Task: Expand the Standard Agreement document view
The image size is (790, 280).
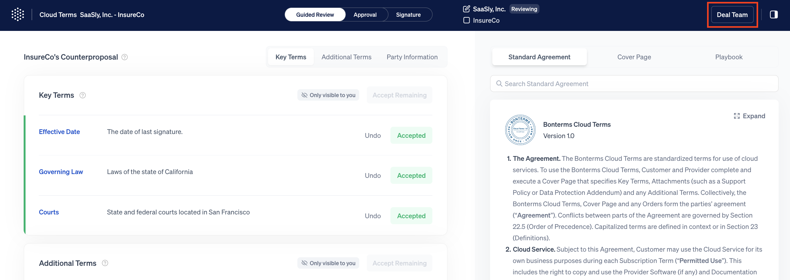Action: point(749,116)
